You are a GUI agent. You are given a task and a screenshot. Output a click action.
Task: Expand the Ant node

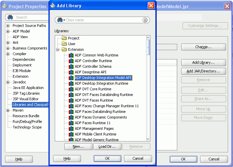tap(8, 42)
